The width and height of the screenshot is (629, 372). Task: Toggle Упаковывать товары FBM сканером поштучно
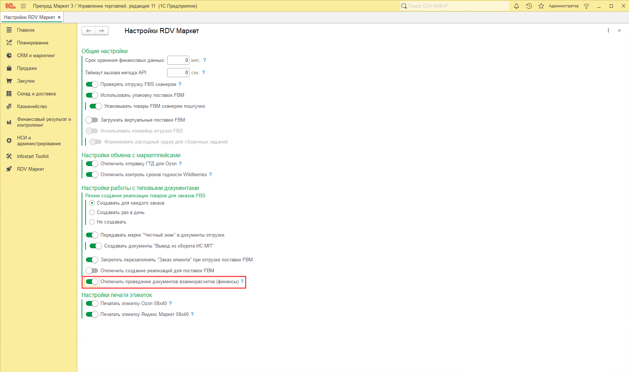coord(96,106)
